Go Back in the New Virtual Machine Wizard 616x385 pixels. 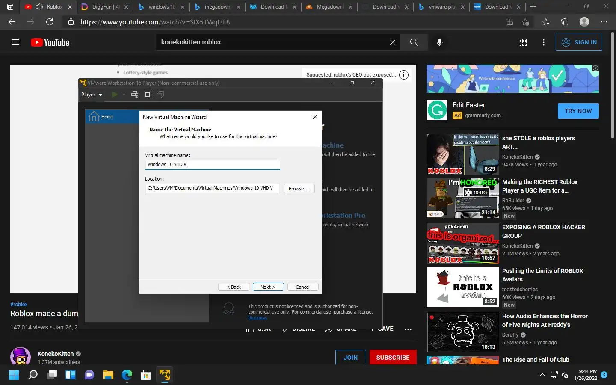[234, 287]
